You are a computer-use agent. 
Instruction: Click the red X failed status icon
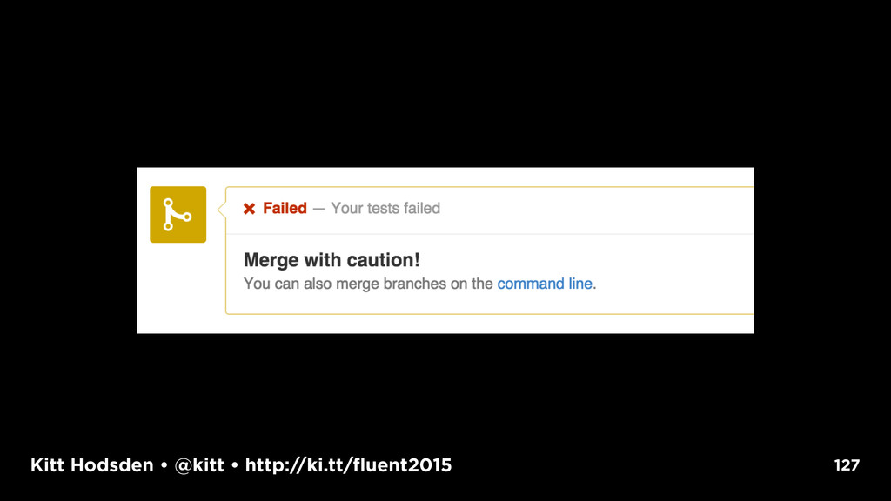[249, 209]
